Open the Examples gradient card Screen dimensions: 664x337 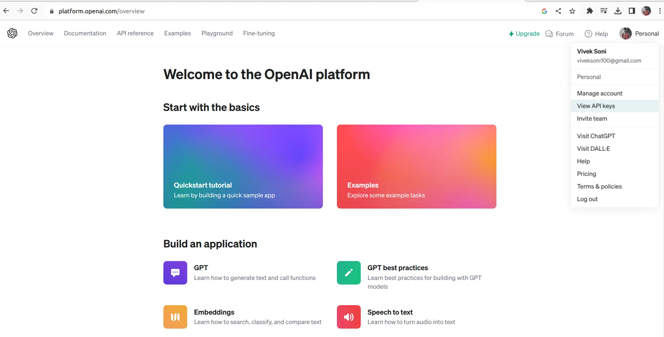tap(416, 167)
